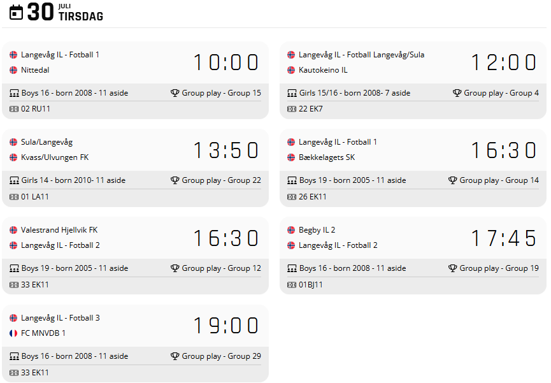Click the trophy icon for Group 29

click(x=175, y=356)
